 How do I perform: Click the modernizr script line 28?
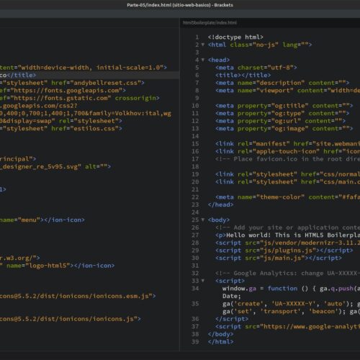click(x=287, y=243)
